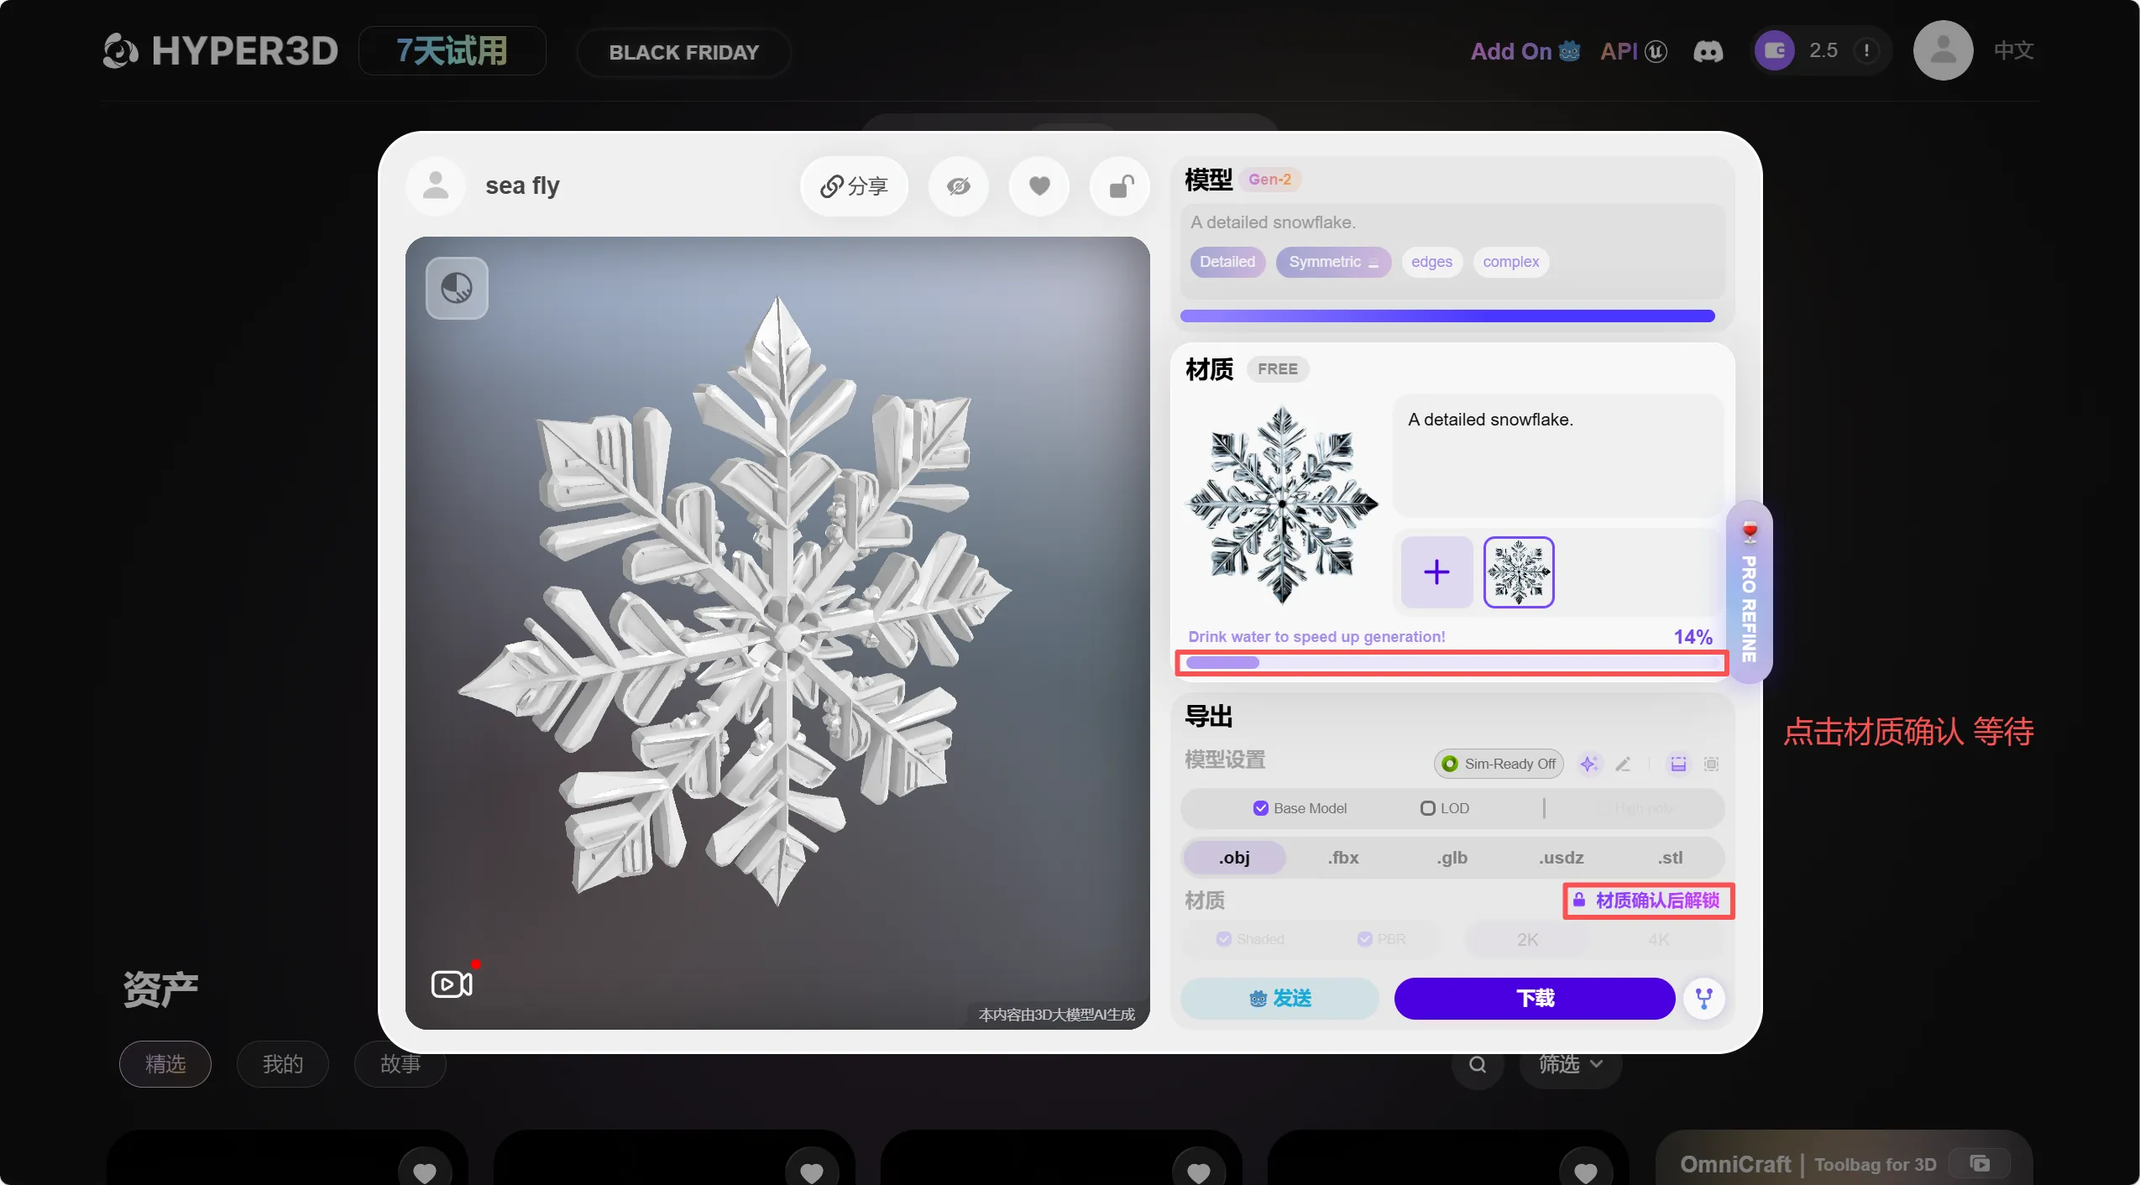Click the 发送 send button
Screen dimensions: 2140x1185
[1279, 999]
